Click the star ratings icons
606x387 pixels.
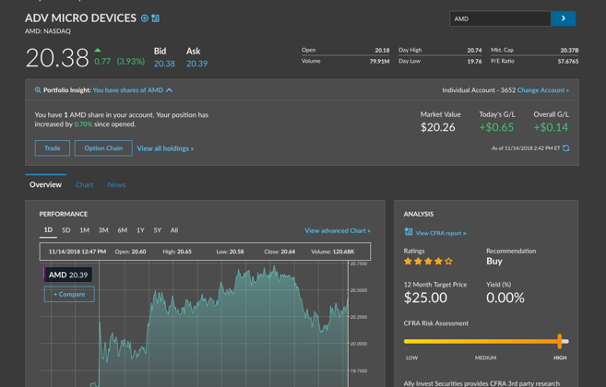[x=428, y=262]
